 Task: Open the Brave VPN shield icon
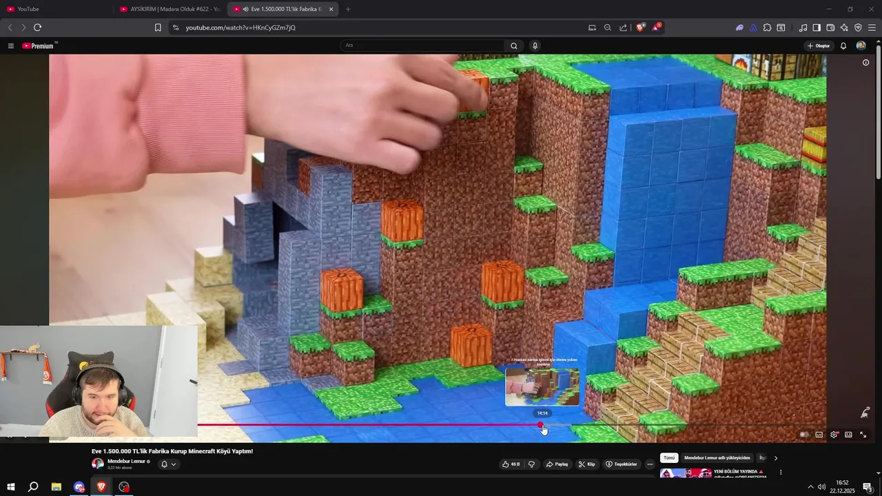[x=858, y=28]
